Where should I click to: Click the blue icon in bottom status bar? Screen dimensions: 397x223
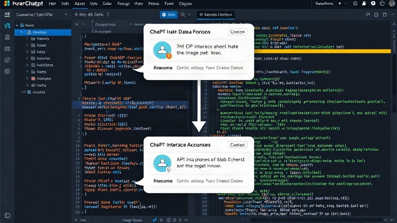click(x=155, y=220)
